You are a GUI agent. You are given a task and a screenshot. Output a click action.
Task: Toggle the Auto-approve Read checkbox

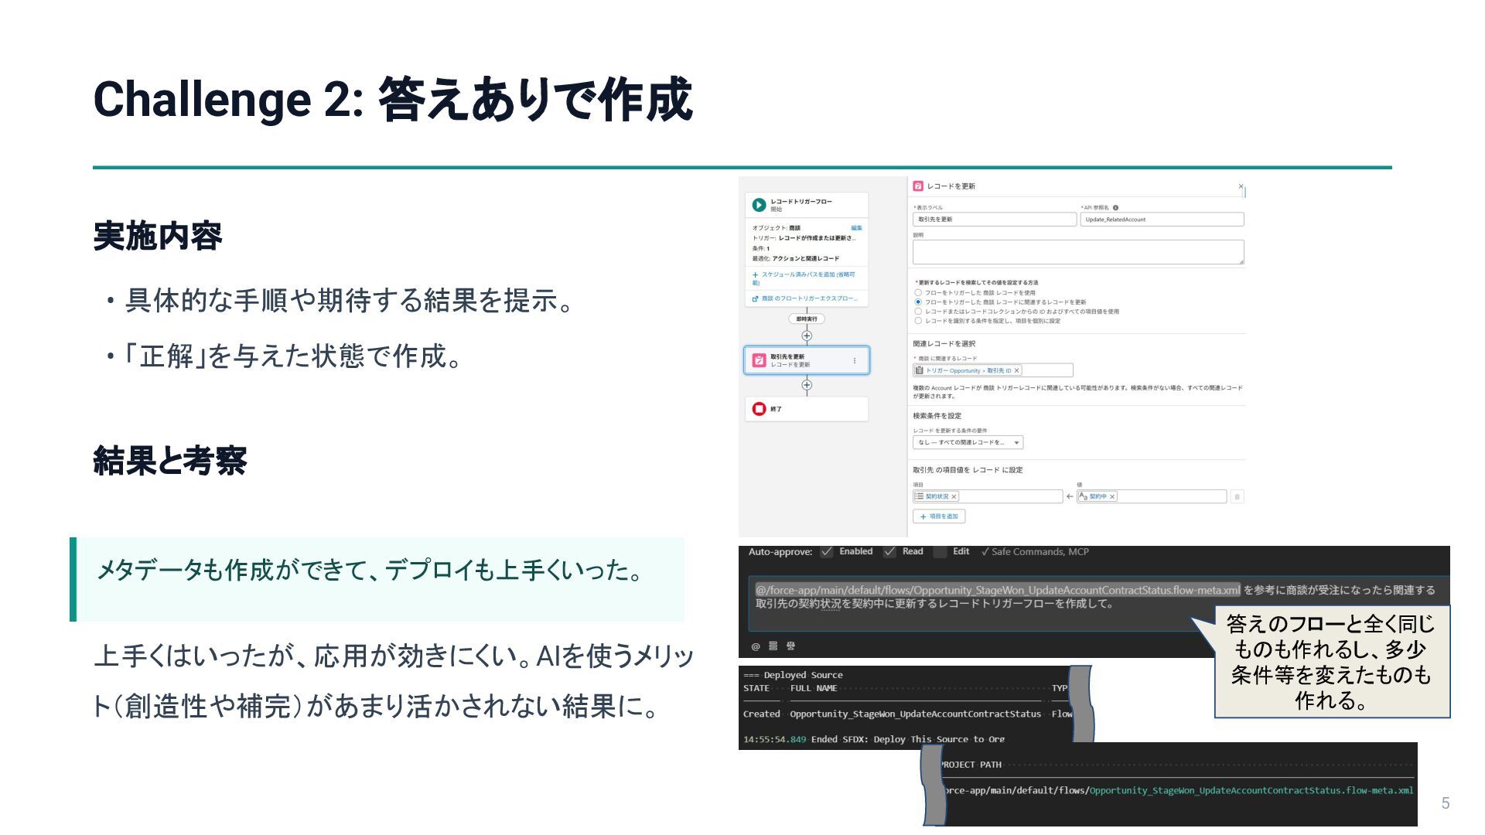tap(889, 552)
